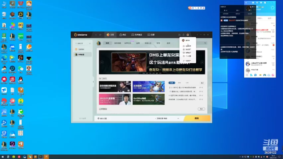The image size is (283, 159).
Task: Collapse the WeGame sidebar with the left chevron
Action: [x=93, y=82]
